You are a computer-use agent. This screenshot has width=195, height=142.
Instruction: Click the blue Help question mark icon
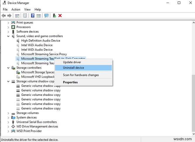(x=33, y=15)
